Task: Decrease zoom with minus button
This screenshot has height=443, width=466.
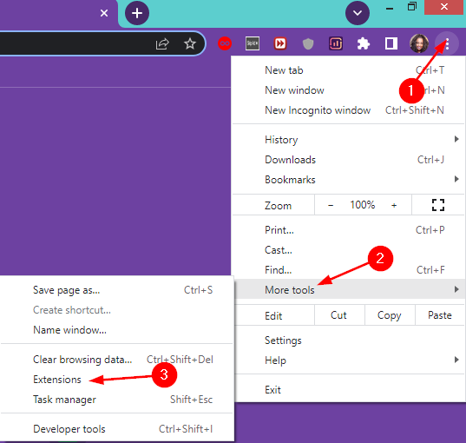Action: (331, 205)
